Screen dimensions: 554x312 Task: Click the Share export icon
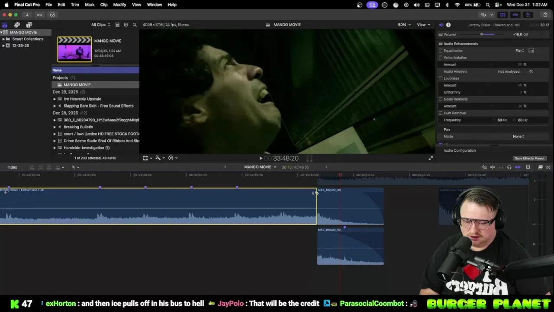point(545,15)
